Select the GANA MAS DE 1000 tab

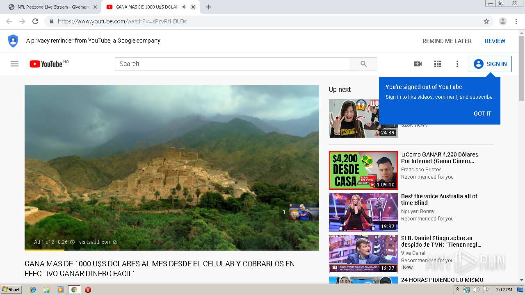150,7
